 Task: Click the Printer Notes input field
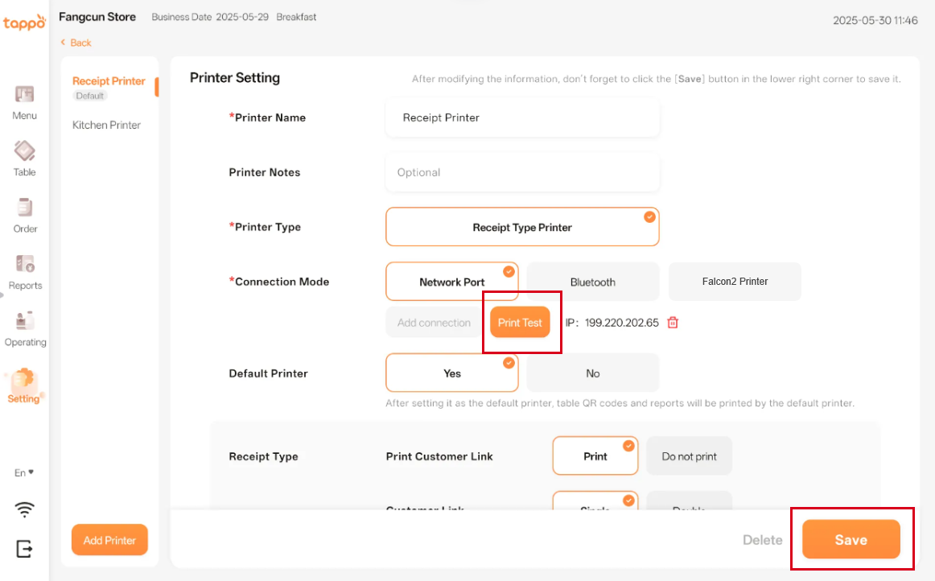522,172
